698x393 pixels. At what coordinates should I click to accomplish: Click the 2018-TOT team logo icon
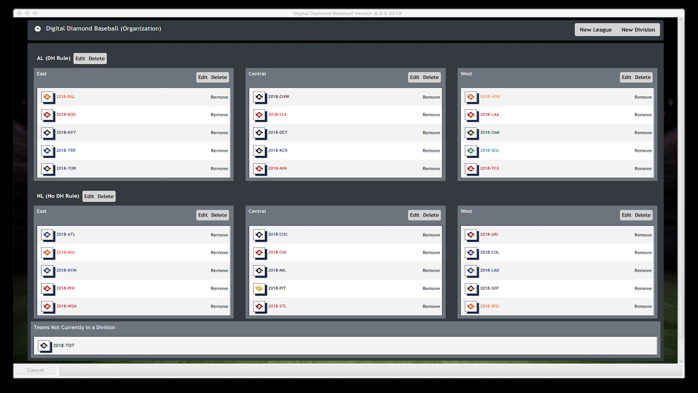click(x=44, y=346)
